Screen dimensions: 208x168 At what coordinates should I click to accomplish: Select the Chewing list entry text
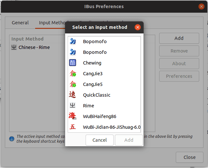92,63
